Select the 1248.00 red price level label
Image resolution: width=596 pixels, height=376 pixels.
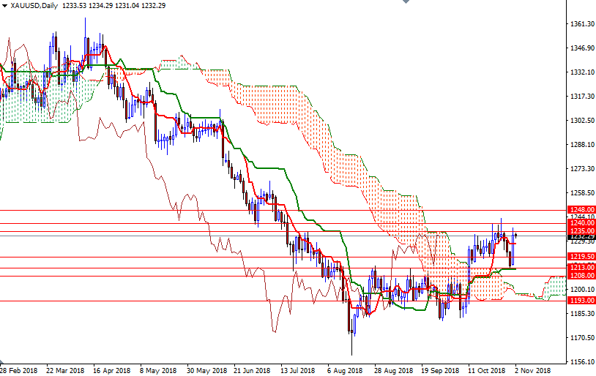(581, 210)
